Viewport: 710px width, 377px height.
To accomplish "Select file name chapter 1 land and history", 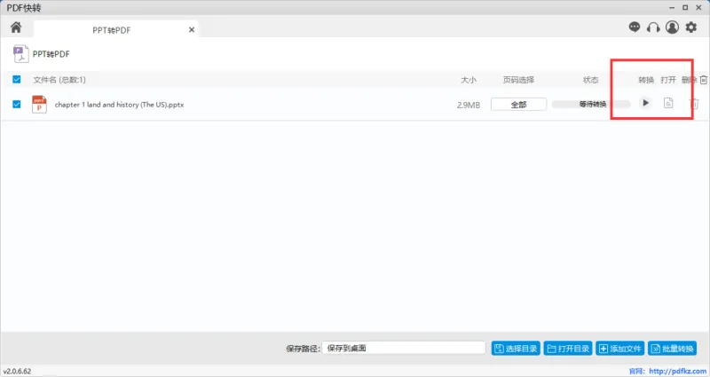I will [119, 105].
